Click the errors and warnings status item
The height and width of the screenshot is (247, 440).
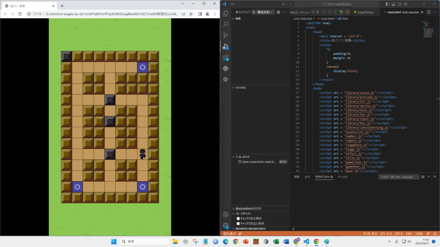229,234
